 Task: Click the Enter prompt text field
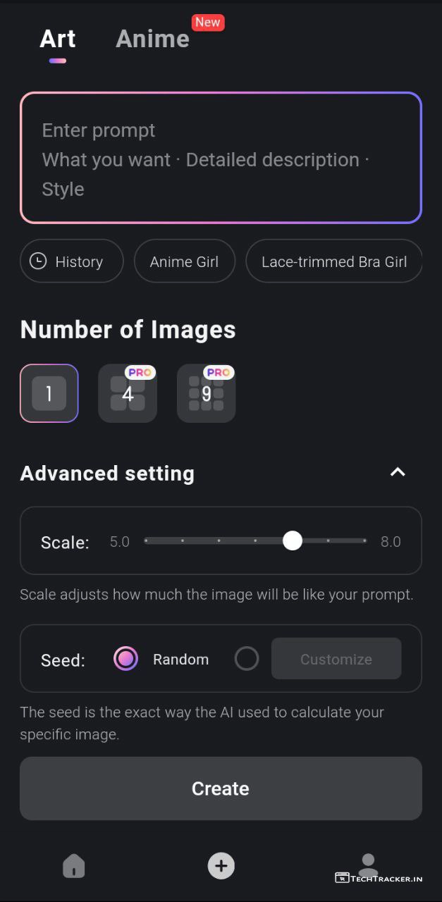(221, 159)
